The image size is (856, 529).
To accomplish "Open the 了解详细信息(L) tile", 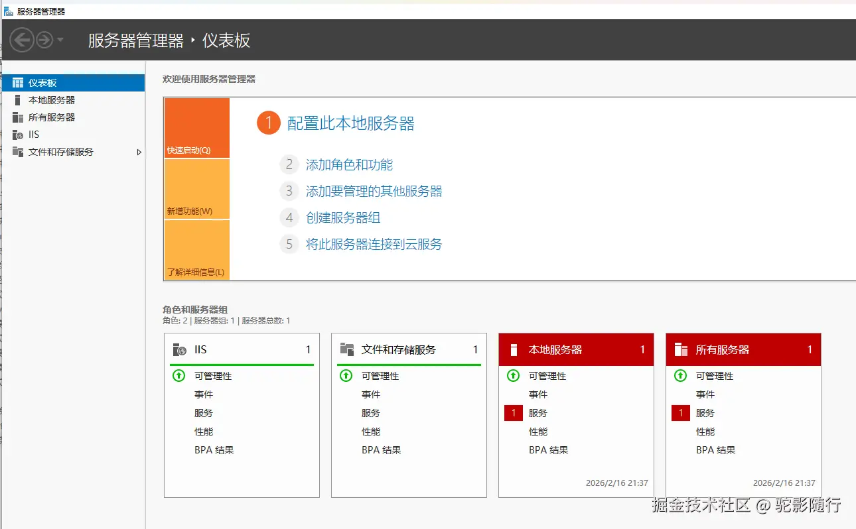I will [x=196, y=250].
